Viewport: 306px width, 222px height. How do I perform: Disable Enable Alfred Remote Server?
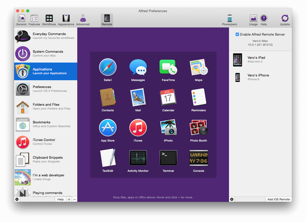237,34
